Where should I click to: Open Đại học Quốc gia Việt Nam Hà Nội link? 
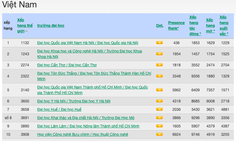[87, 43]
